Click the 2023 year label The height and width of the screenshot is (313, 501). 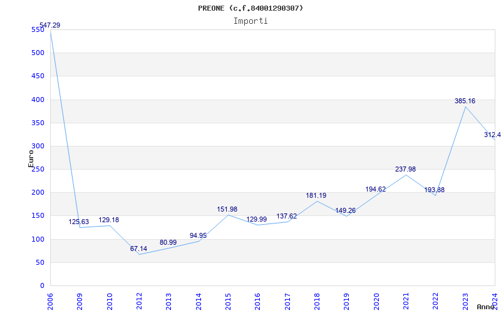465,302
